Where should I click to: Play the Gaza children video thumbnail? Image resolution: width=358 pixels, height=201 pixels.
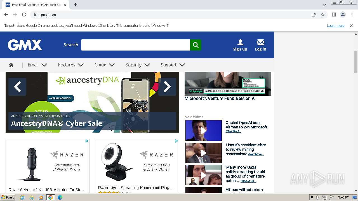point(204,175)
